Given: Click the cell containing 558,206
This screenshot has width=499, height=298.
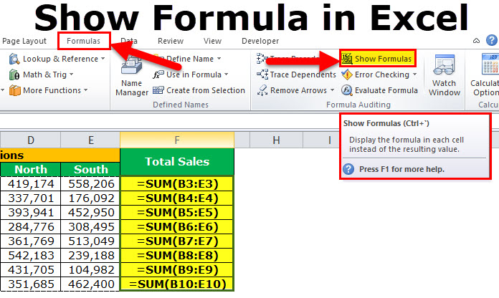Looking at the screenshot, I should click(90, 184).
